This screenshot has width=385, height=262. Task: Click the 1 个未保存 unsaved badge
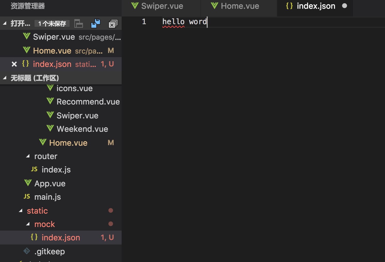pos(52,24)
